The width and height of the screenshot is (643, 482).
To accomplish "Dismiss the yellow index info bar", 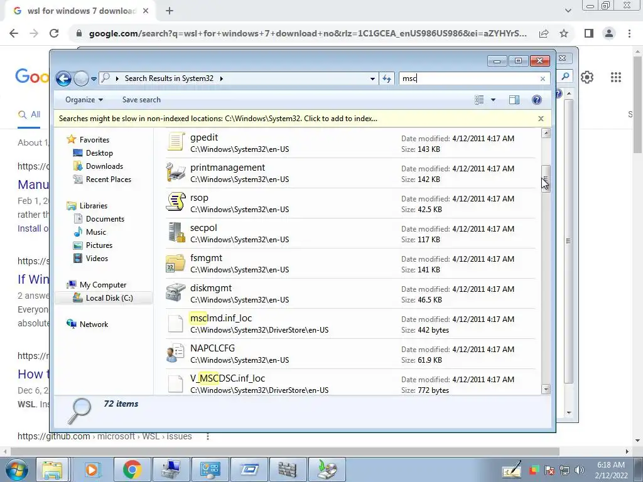I will (541, 119).
